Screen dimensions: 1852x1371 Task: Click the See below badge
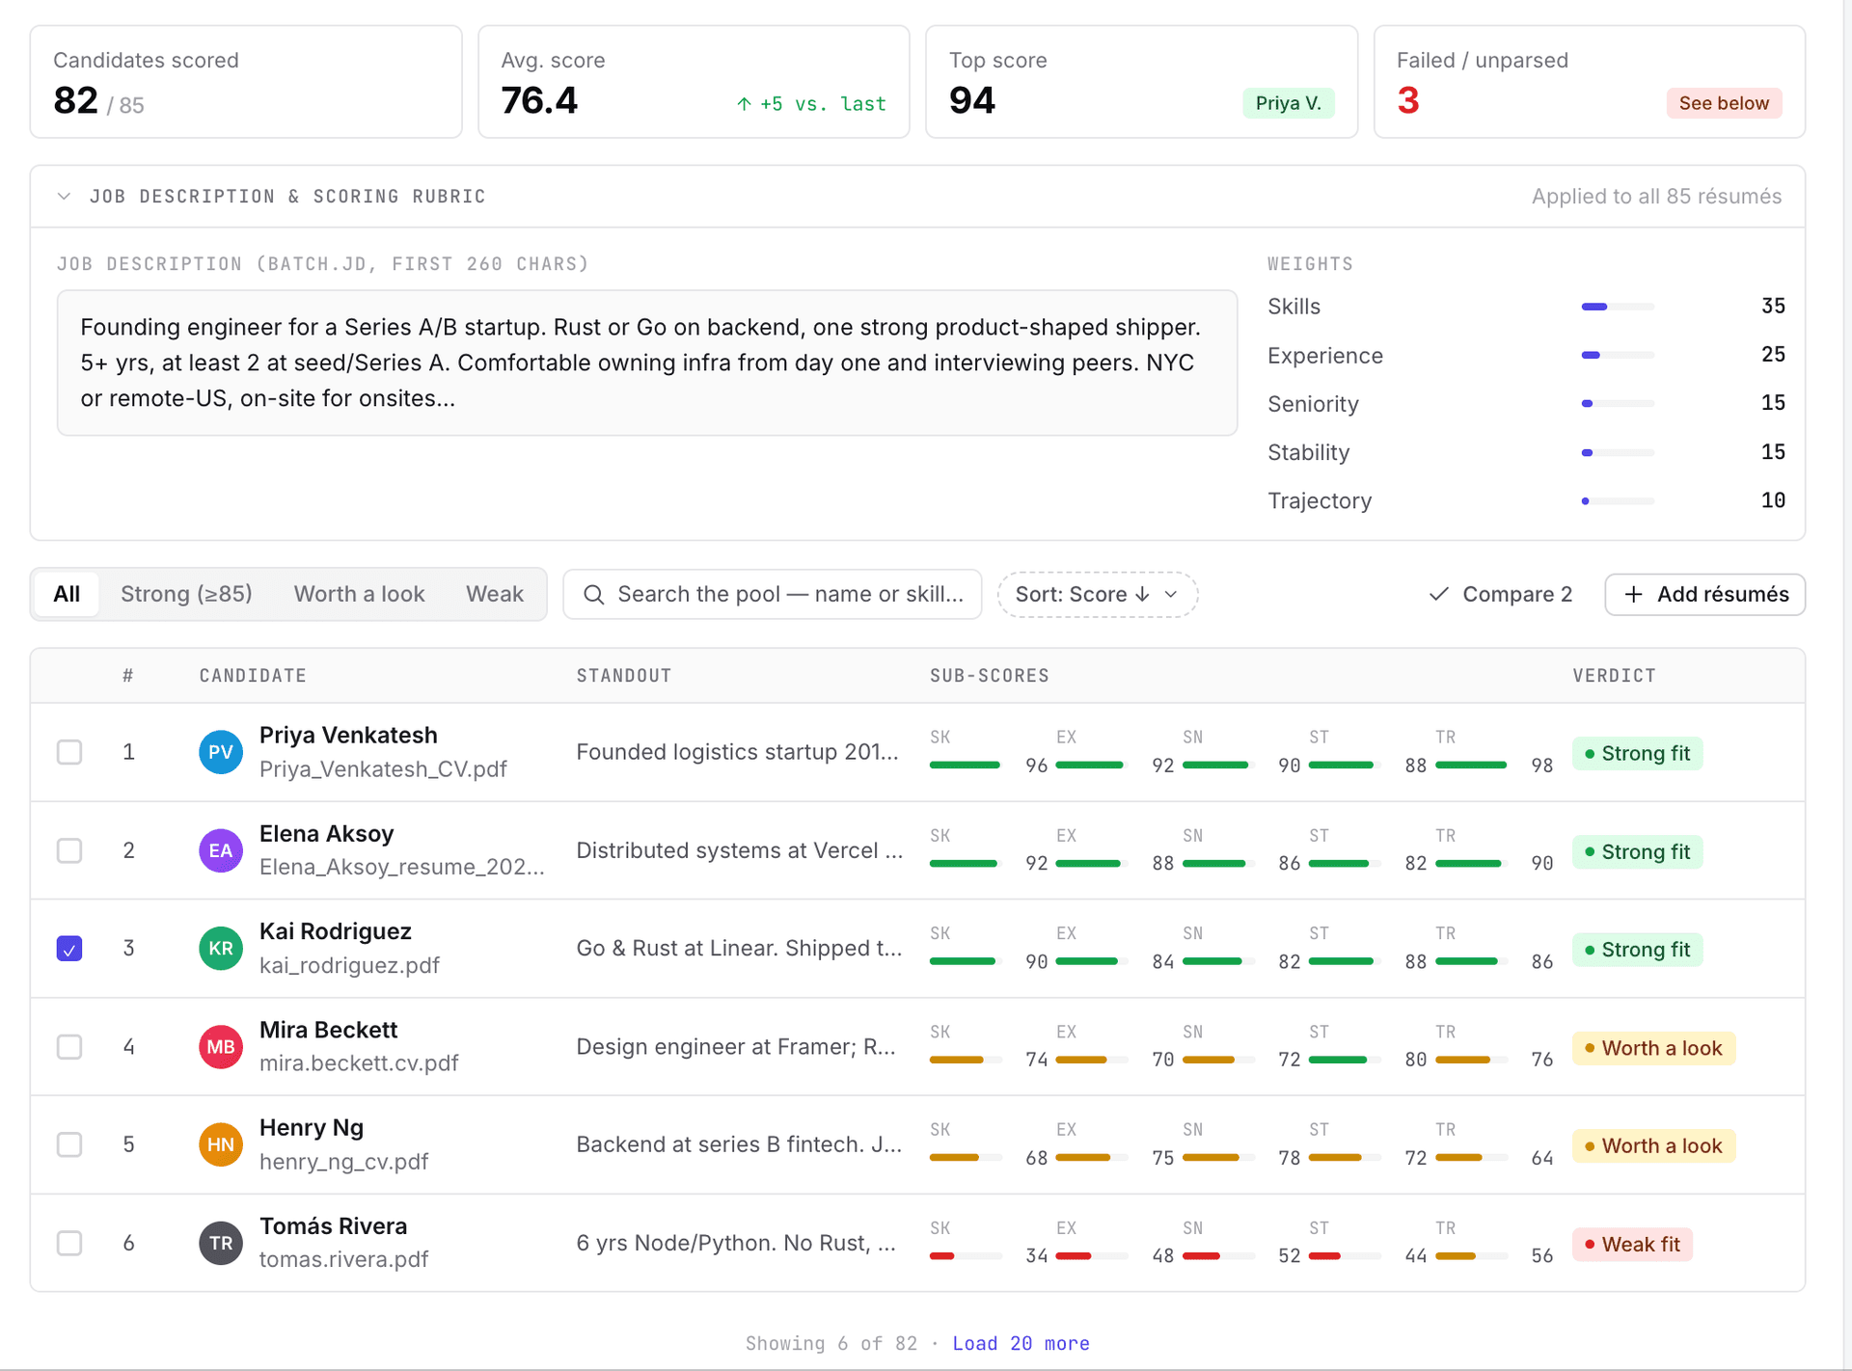click(1724, 103)
